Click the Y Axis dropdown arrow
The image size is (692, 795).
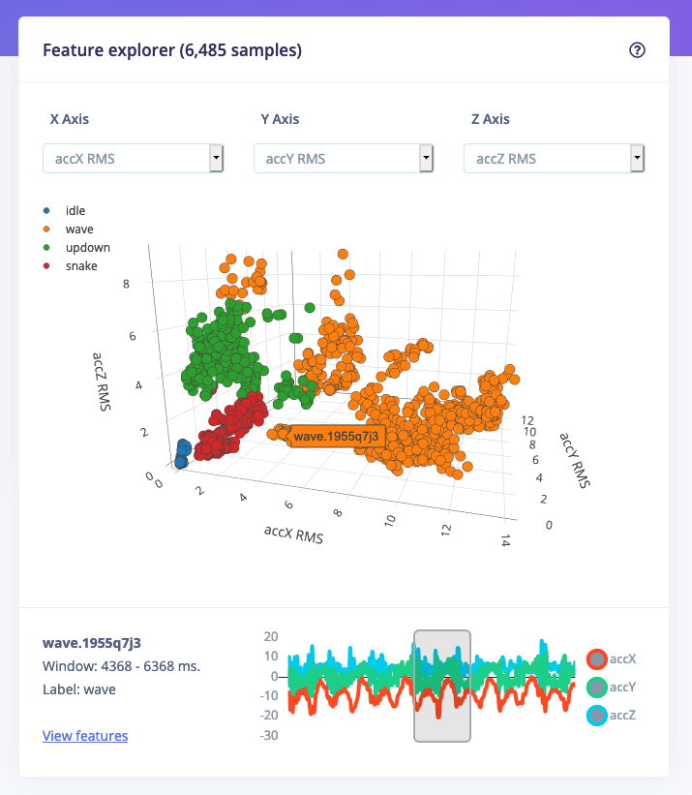(427, 158)
